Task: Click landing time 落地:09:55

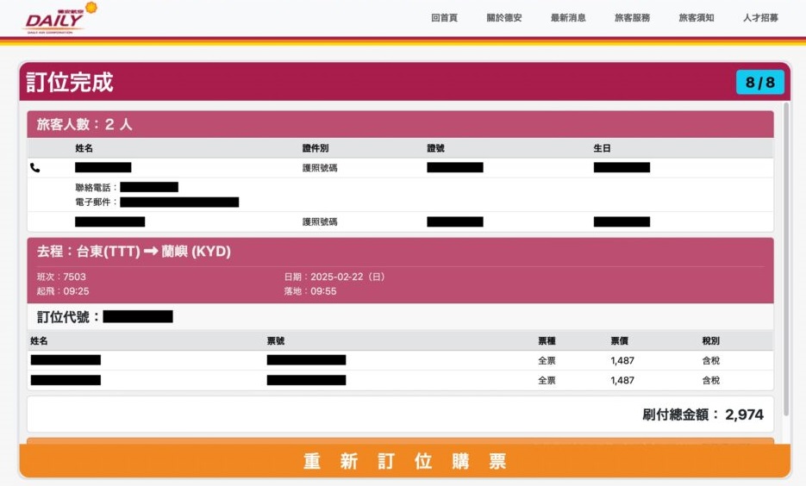Action: [310, 290]
